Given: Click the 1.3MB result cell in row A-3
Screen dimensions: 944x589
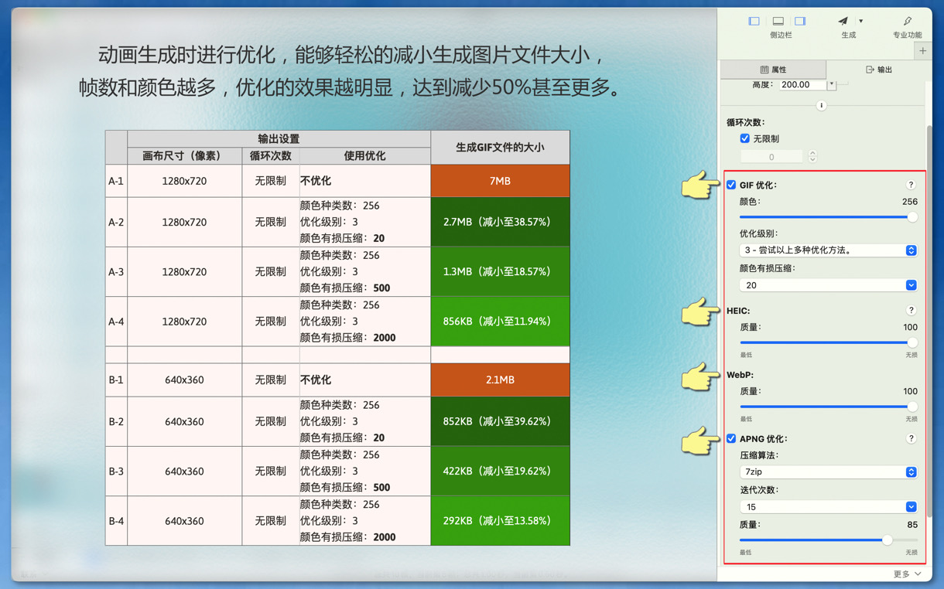Looking at the screenshot, I should point(500,272).
